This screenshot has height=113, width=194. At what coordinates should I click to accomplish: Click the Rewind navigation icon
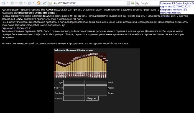[x=3, y=3]
